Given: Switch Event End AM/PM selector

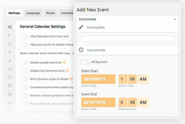Looking at the screenshot, I should tap(143, 102).
